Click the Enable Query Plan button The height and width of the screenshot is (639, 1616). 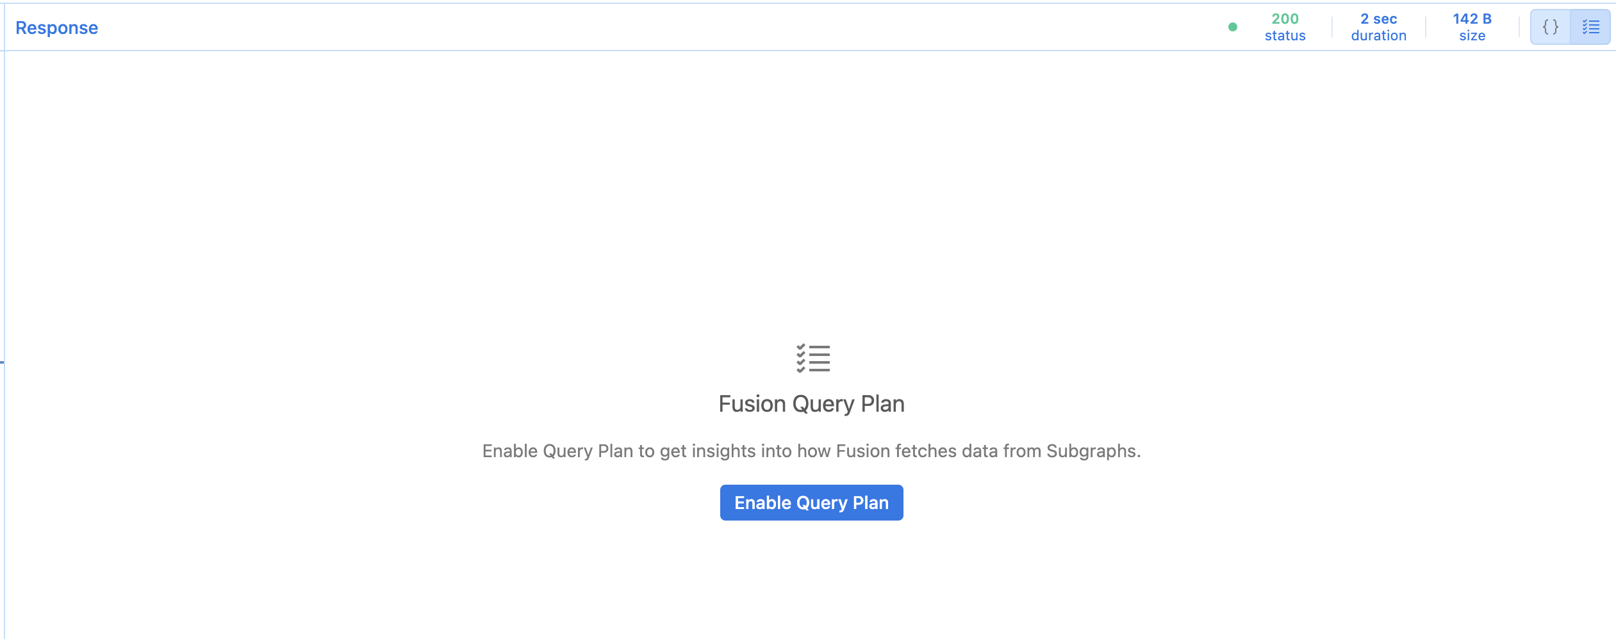point(812,503)
